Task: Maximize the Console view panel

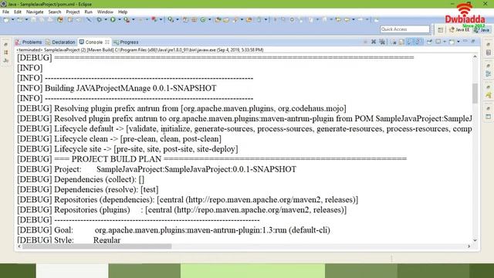Action: click(473, 41)
